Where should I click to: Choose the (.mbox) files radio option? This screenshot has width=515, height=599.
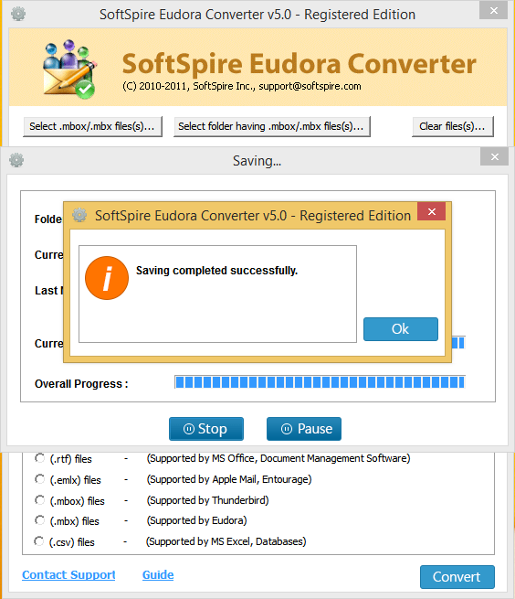pyautogui.click(x=39, y=500)
